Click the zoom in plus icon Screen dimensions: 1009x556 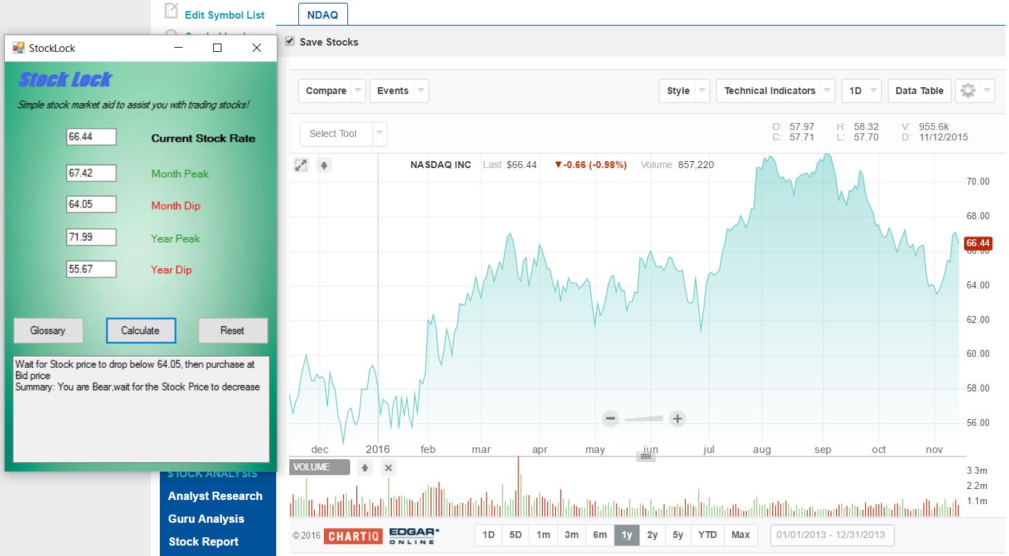click(x=678, y=418)
